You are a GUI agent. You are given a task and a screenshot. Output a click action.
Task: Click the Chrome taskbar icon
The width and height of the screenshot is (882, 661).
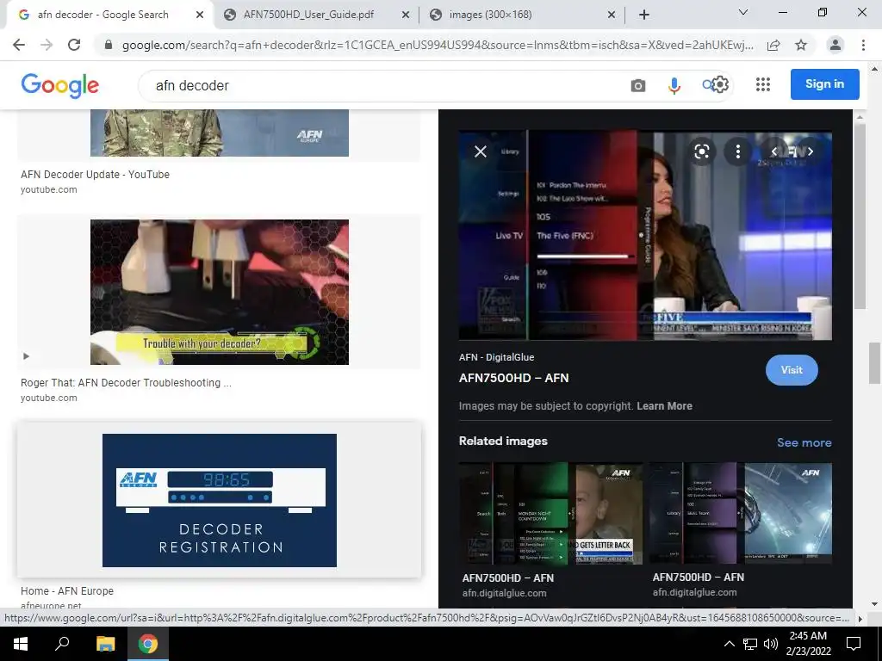(x=148, y=644)
